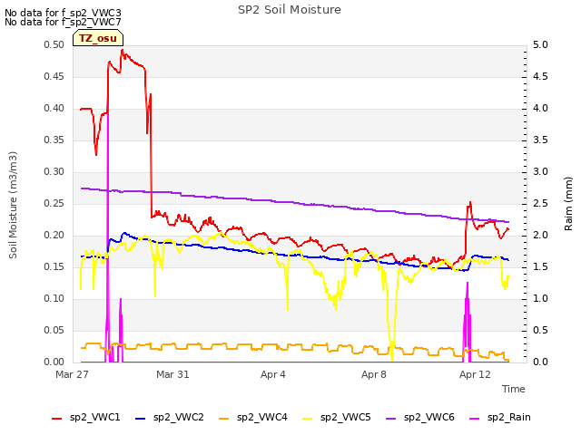Click the 'No data for f_sp2_VWC7' message
Screen dimensions: 581x435
pos(63,22)
